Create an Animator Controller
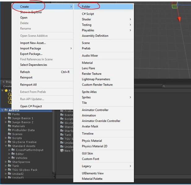 point(95,110)
